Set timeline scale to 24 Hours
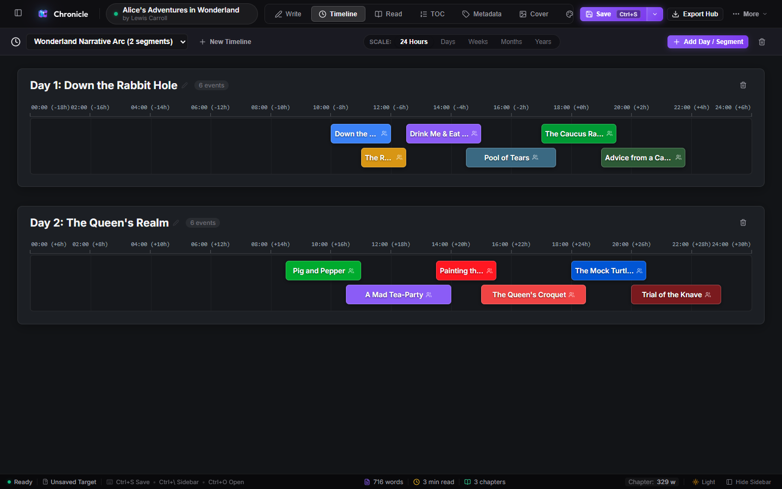782x489 pixels. tap(414, 42)
